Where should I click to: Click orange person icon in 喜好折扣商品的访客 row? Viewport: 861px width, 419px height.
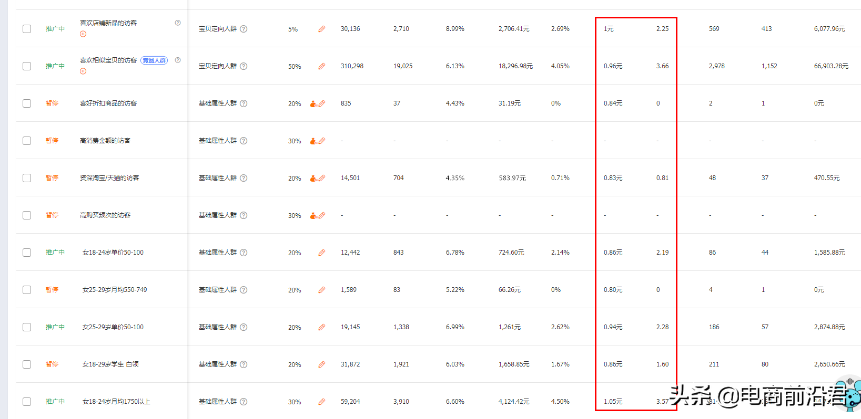point(313,104)
